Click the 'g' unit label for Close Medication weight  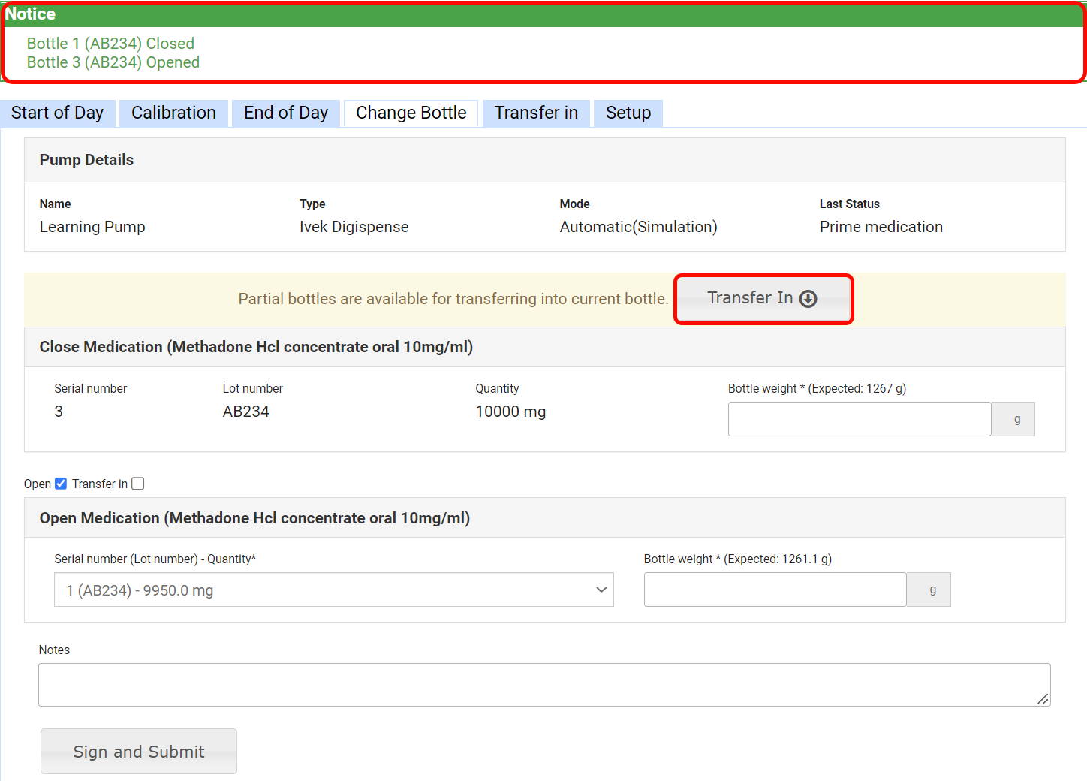[1016, 420]
